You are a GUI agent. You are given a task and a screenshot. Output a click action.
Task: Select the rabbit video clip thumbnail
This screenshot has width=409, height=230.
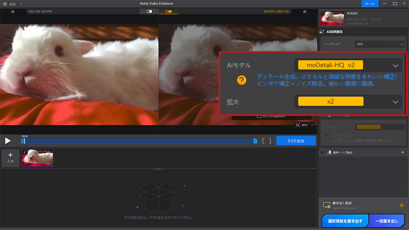click(x=37, y=158)
